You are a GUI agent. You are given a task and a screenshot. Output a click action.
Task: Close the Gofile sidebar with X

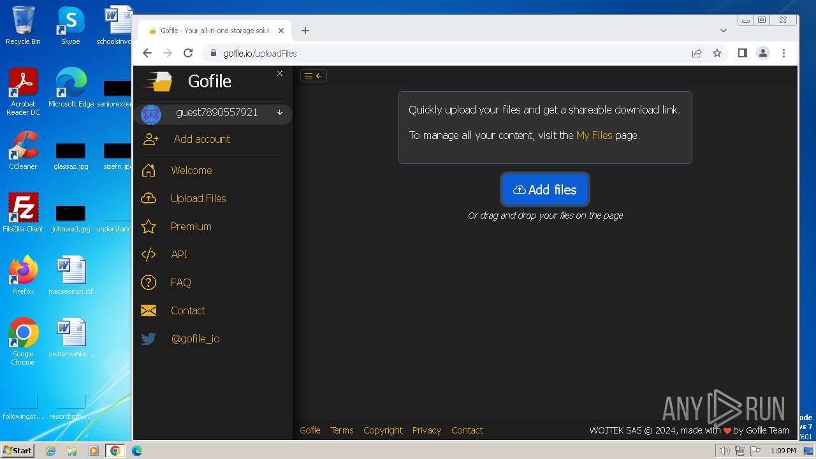point(280,73)
